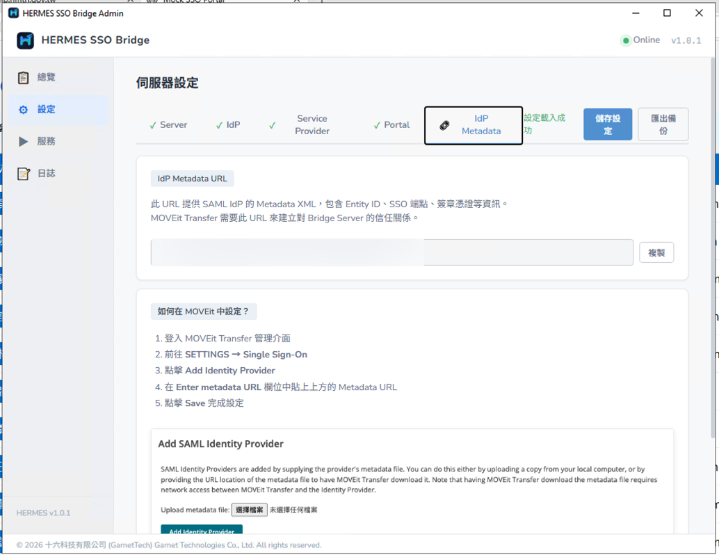Maximize the HERMES SSO Bridge Admin window
The height and width of the screenshot is (557, 719).
tap(667, 13)
